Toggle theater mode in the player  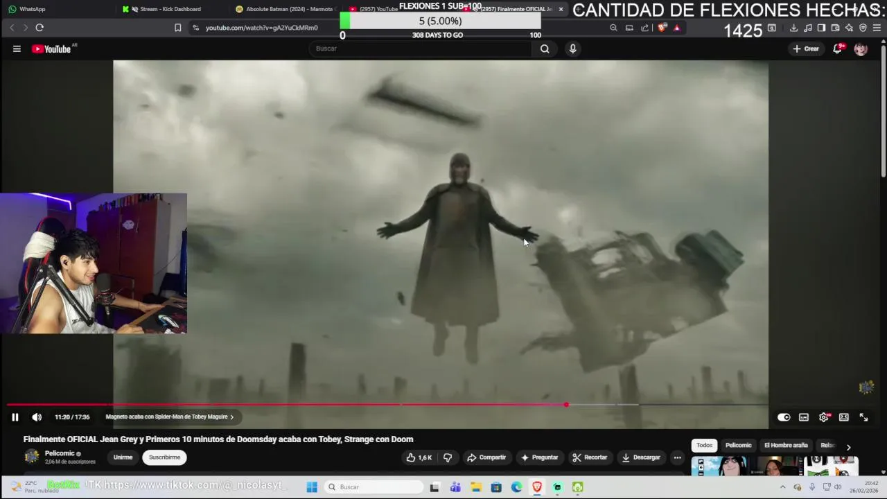844,417
